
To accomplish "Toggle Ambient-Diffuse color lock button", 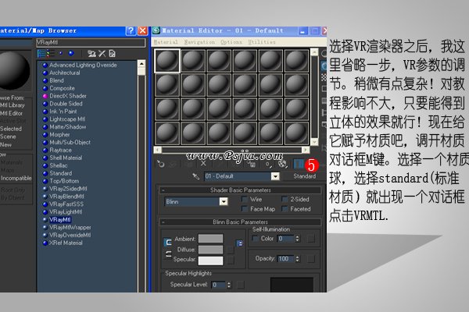I will 166,243.
